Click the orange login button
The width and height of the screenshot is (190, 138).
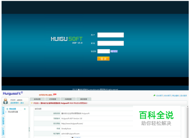tap(103, 59)
